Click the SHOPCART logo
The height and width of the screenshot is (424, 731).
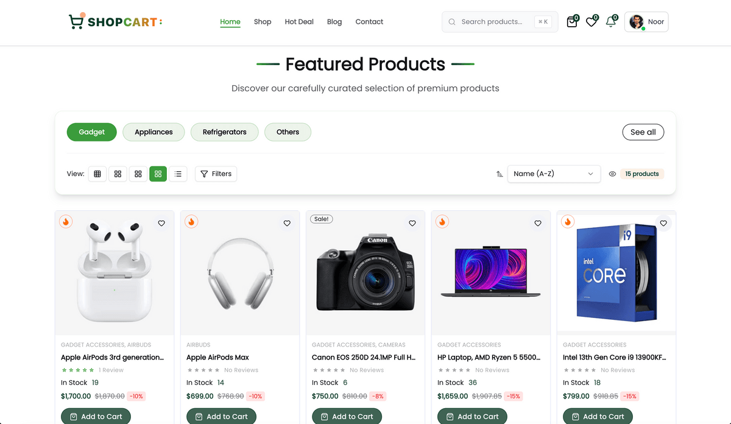click(x=115, y=22)
